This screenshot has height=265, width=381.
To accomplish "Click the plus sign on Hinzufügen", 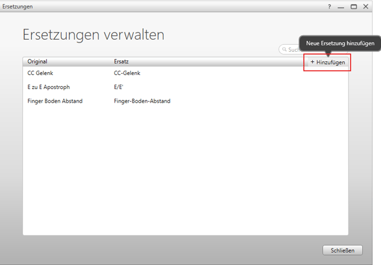I will point(312,62).
